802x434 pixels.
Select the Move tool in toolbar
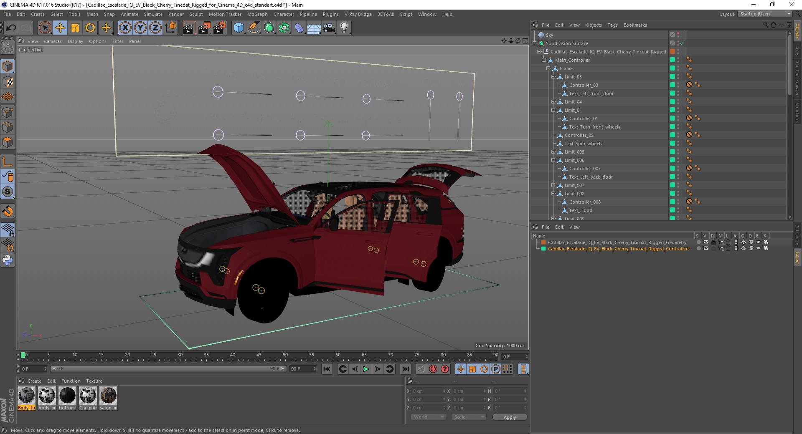[x=60, y=28]
